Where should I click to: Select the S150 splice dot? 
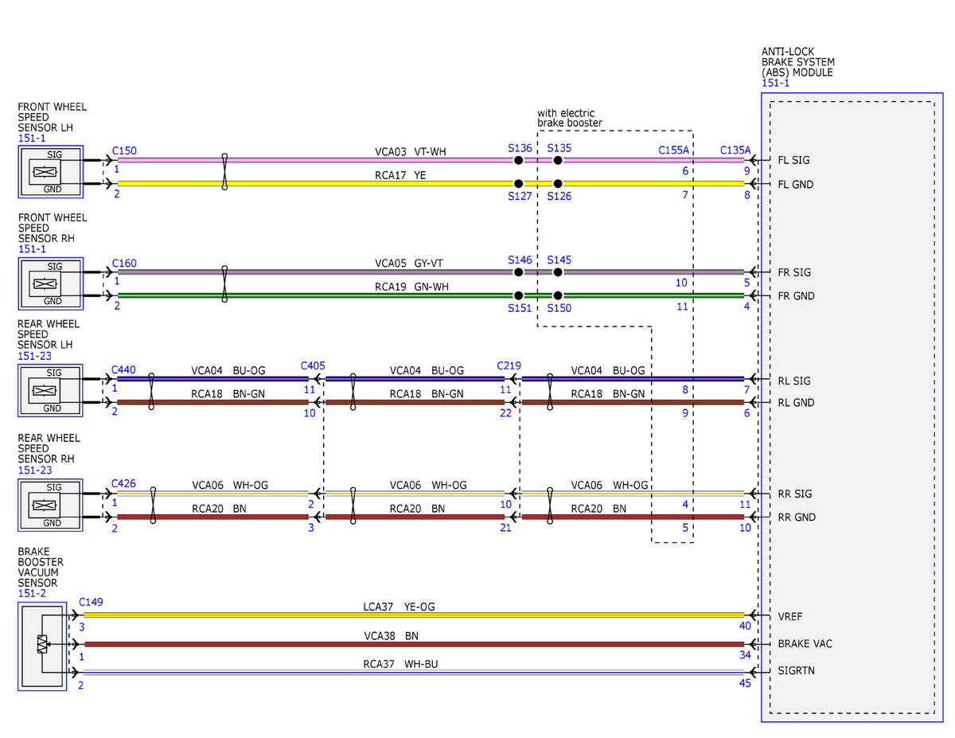click(558, 295)
